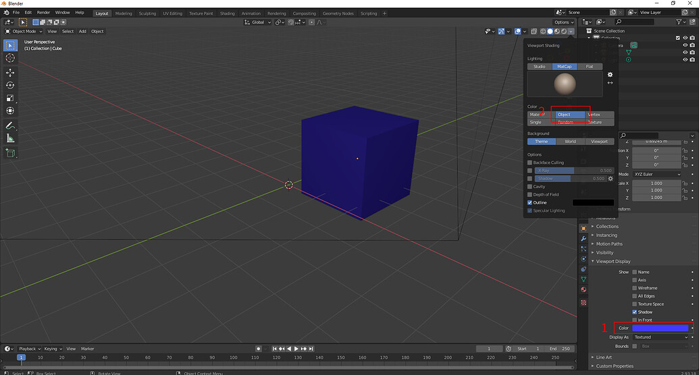Activate the Rotate tool
Screen dimensions: 699x375
10,85
